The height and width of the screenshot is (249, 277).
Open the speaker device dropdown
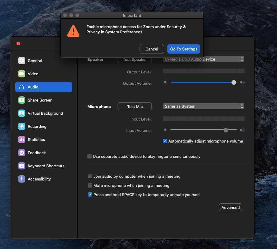[203, 59]
